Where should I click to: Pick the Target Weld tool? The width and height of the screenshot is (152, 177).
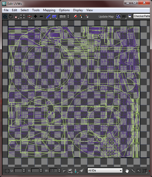[75, 17]
